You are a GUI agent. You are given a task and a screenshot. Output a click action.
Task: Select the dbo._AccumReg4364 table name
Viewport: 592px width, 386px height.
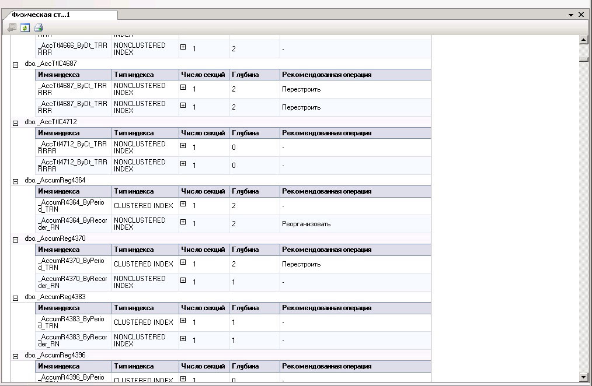pos(55,180)
